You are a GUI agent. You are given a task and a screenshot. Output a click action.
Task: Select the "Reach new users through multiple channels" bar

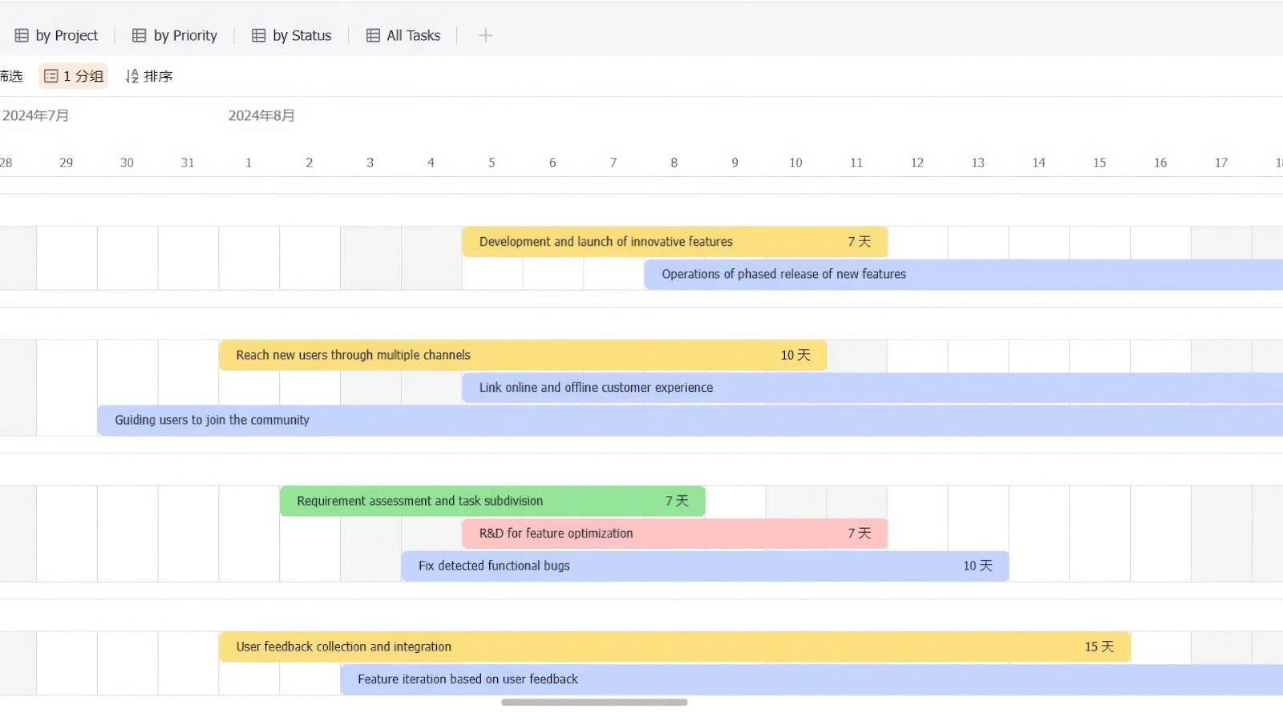521,355
